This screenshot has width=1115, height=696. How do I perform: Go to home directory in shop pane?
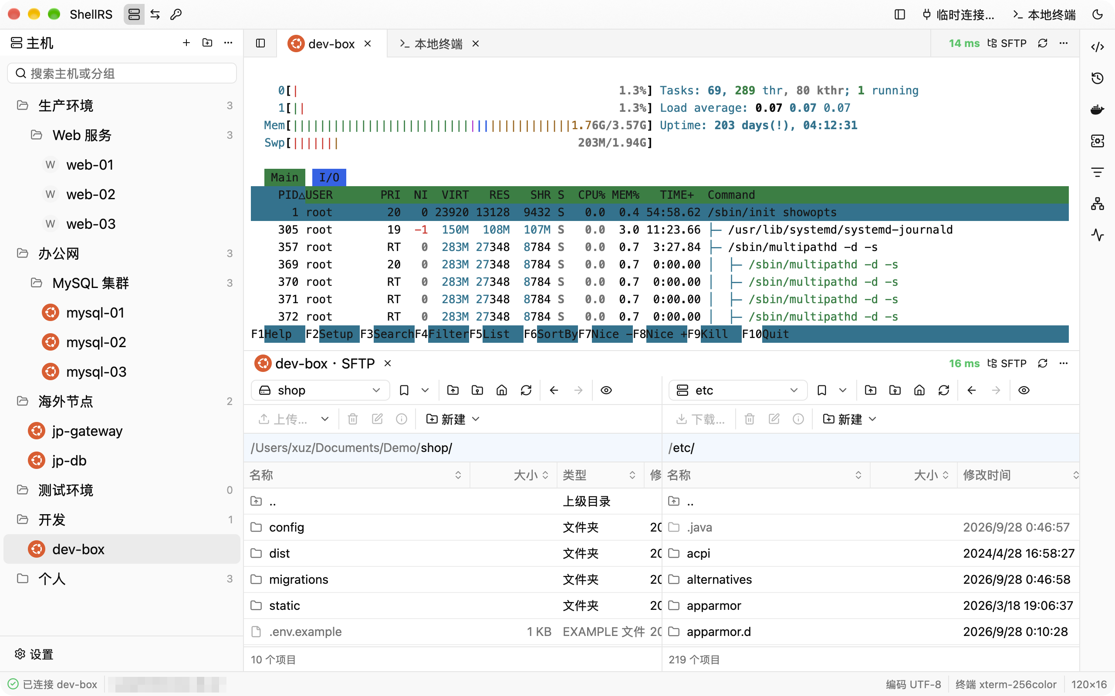502,390
